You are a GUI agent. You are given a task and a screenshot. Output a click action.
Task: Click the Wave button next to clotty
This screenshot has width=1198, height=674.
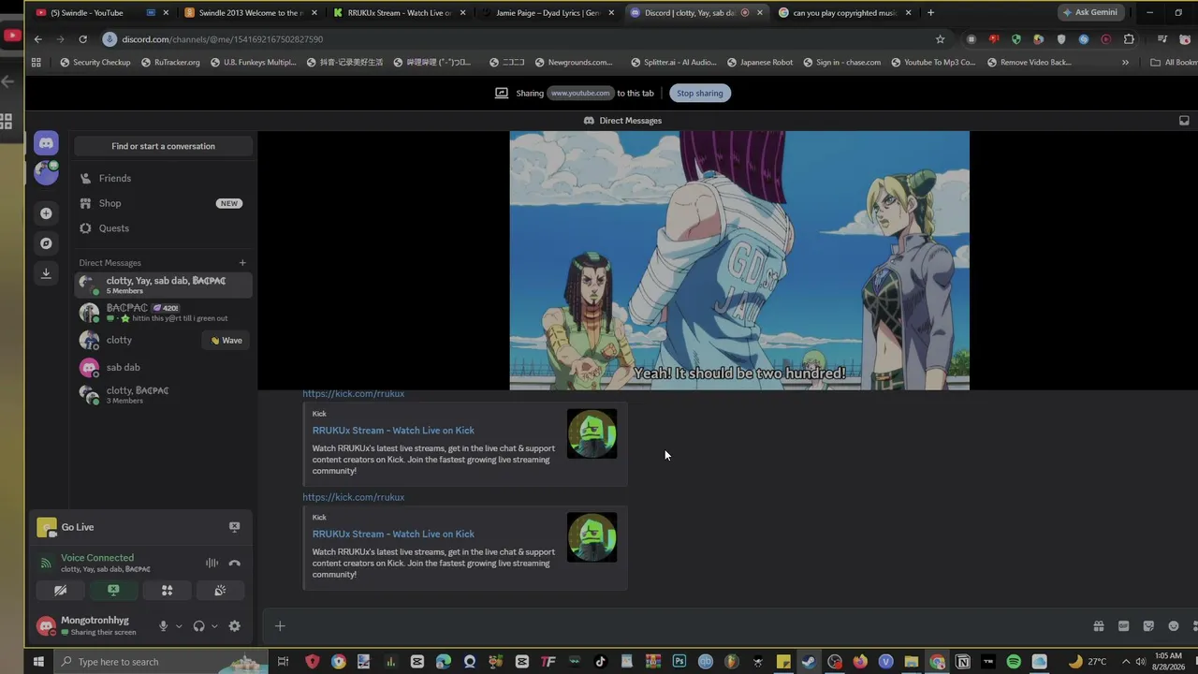[226, 341]
